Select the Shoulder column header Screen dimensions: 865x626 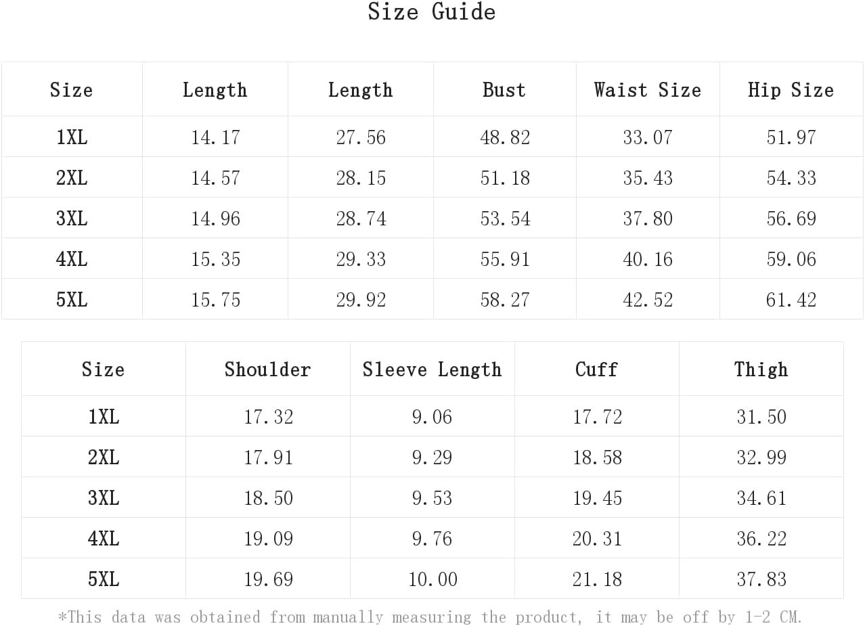pos(268,370)
